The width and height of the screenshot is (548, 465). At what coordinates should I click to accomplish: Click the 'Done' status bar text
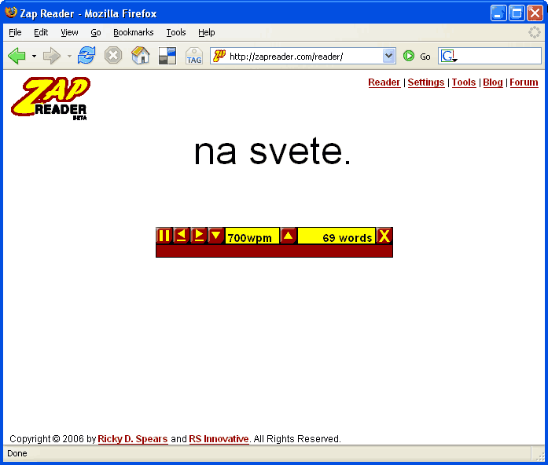tap(17, 453)
